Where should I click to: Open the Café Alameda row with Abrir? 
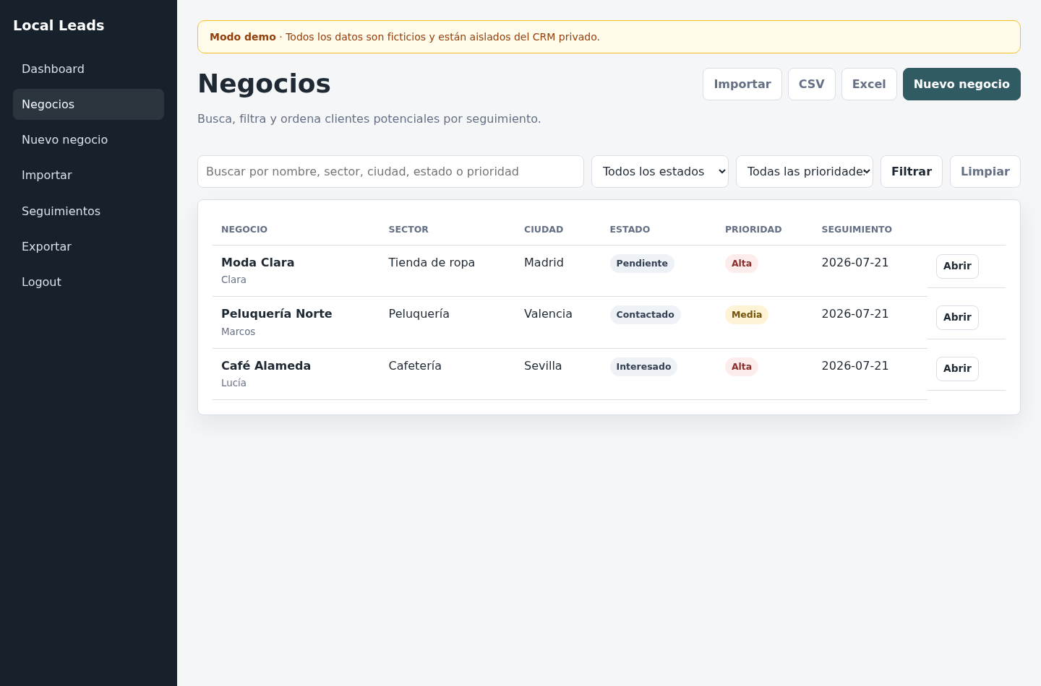(957, 368)
